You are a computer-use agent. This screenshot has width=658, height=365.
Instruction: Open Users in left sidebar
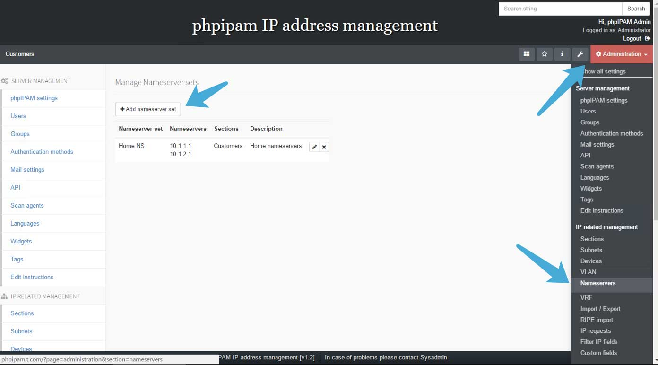point(18,116)
